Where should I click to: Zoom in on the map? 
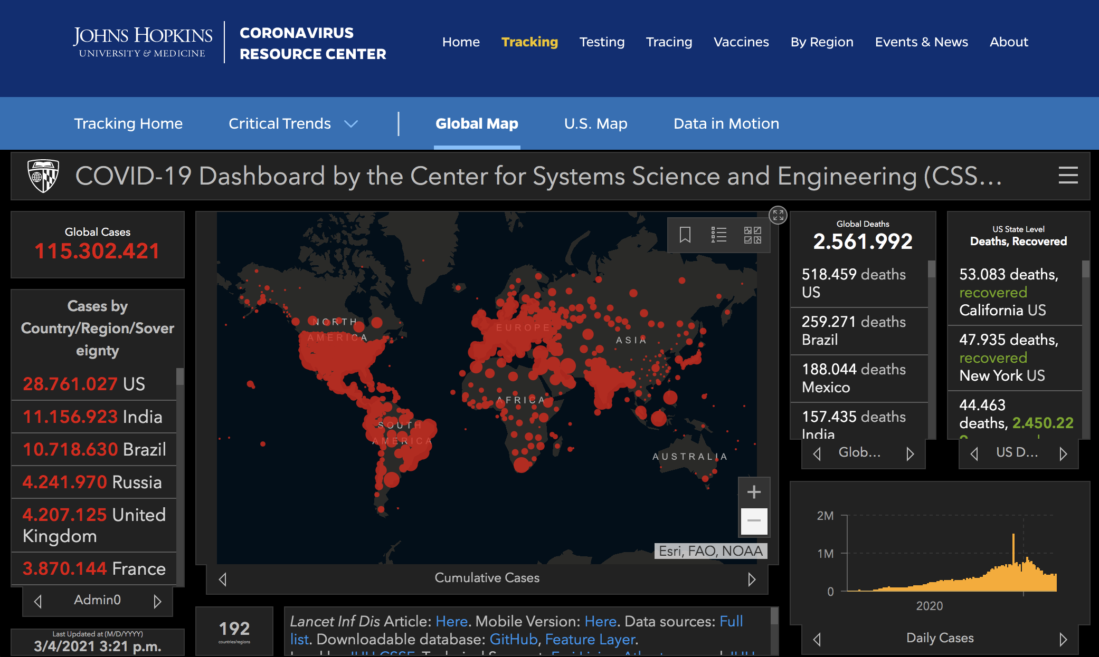tap(754, 492)
